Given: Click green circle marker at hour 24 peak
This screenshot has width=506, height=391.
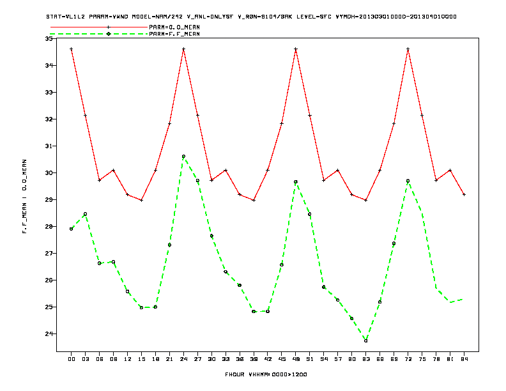Looking at the screenshot, I should [183, 156].
